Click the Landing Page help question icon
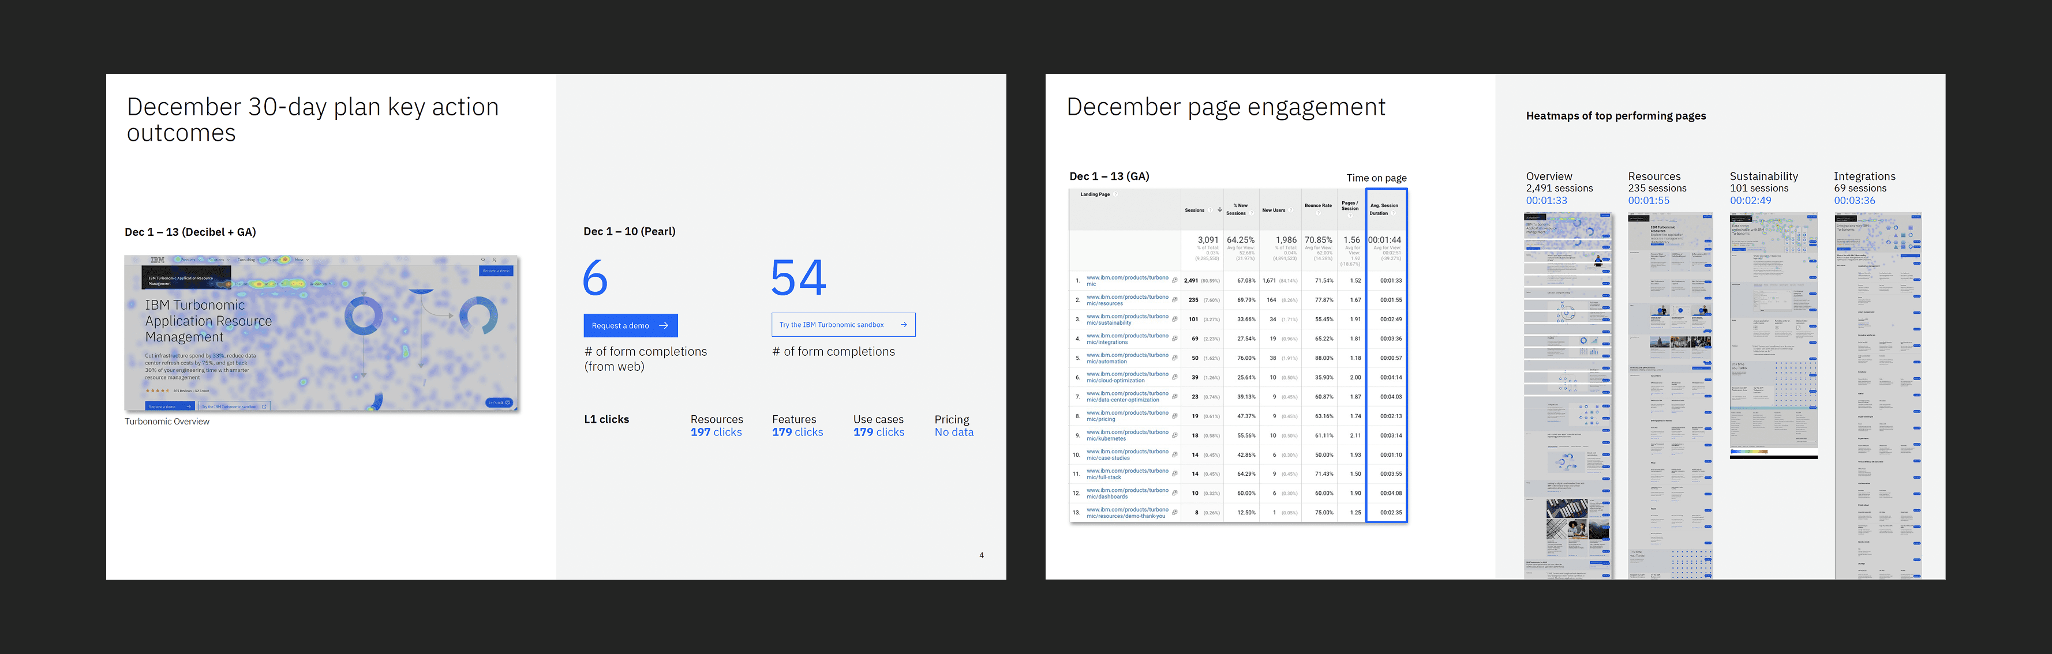 (x=1115, y=194)
